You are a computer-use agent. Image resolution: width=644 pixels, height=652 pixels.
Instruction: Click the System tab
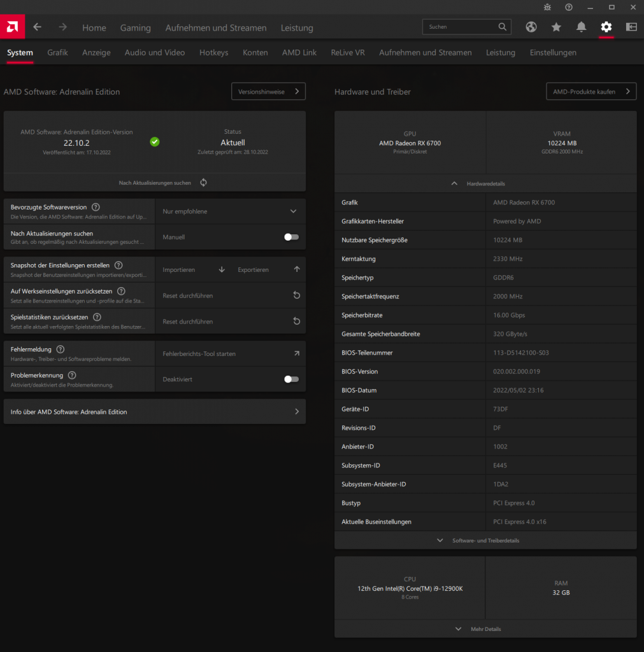[x=20, y=53]
